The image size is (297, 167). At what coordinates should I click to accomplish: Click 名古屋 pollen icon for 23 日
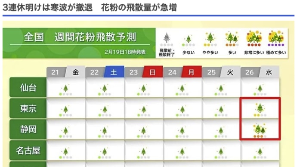tap(143, 153)
